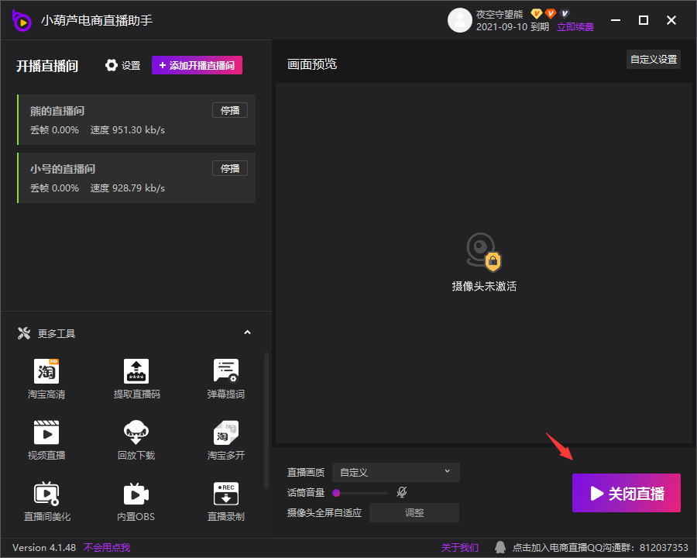Stop streaming for 小号的直播间

click(230, 168)
